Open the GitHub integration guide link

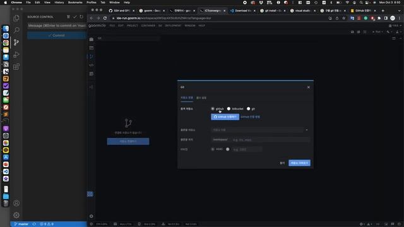click(x=250, y=117)
